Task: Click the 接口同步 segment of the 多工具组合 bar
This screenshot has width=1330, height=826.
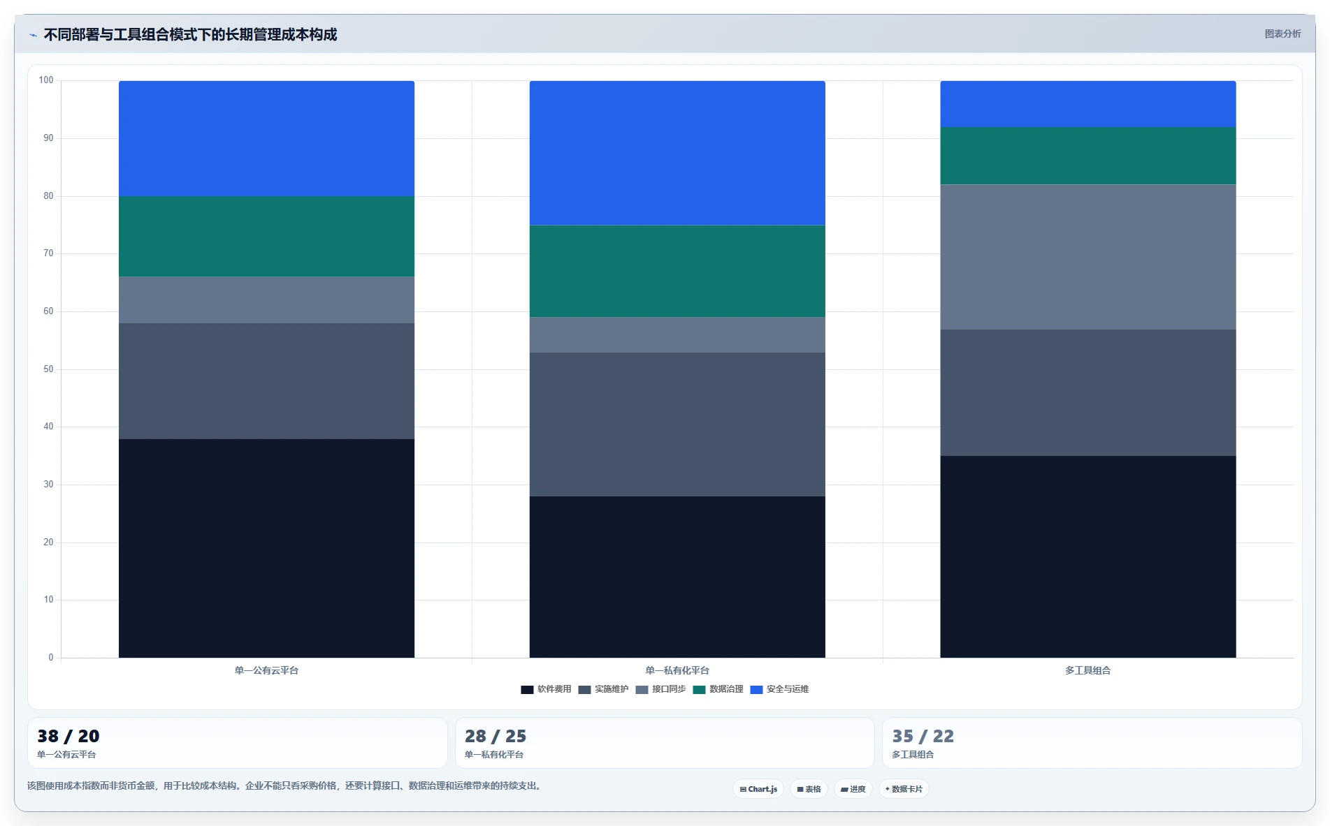Action: tap(1088, 257)
